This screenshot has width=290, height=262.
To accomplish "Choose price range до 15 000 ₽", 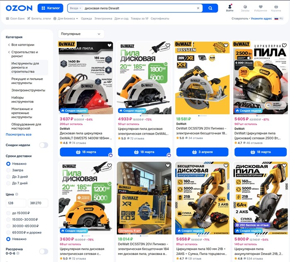I will point(8,213).
